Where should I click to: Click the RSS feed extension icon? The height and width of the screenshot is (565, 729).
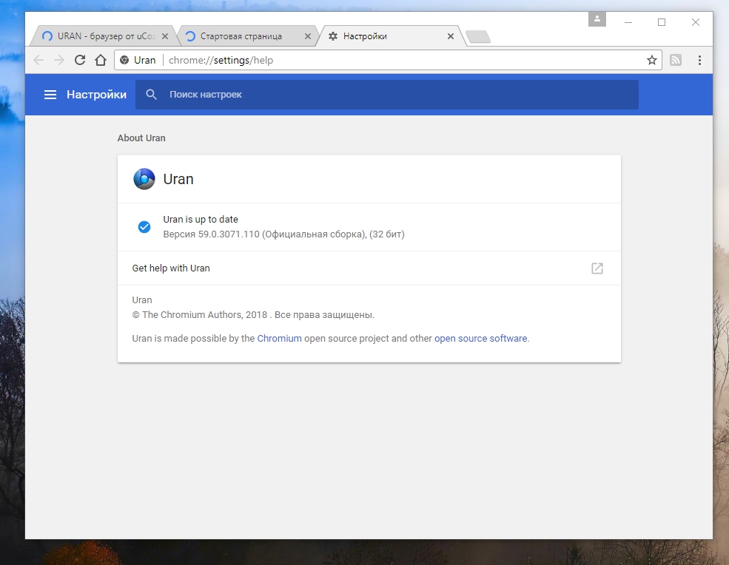pyautogui.click(x=676, y=60)
